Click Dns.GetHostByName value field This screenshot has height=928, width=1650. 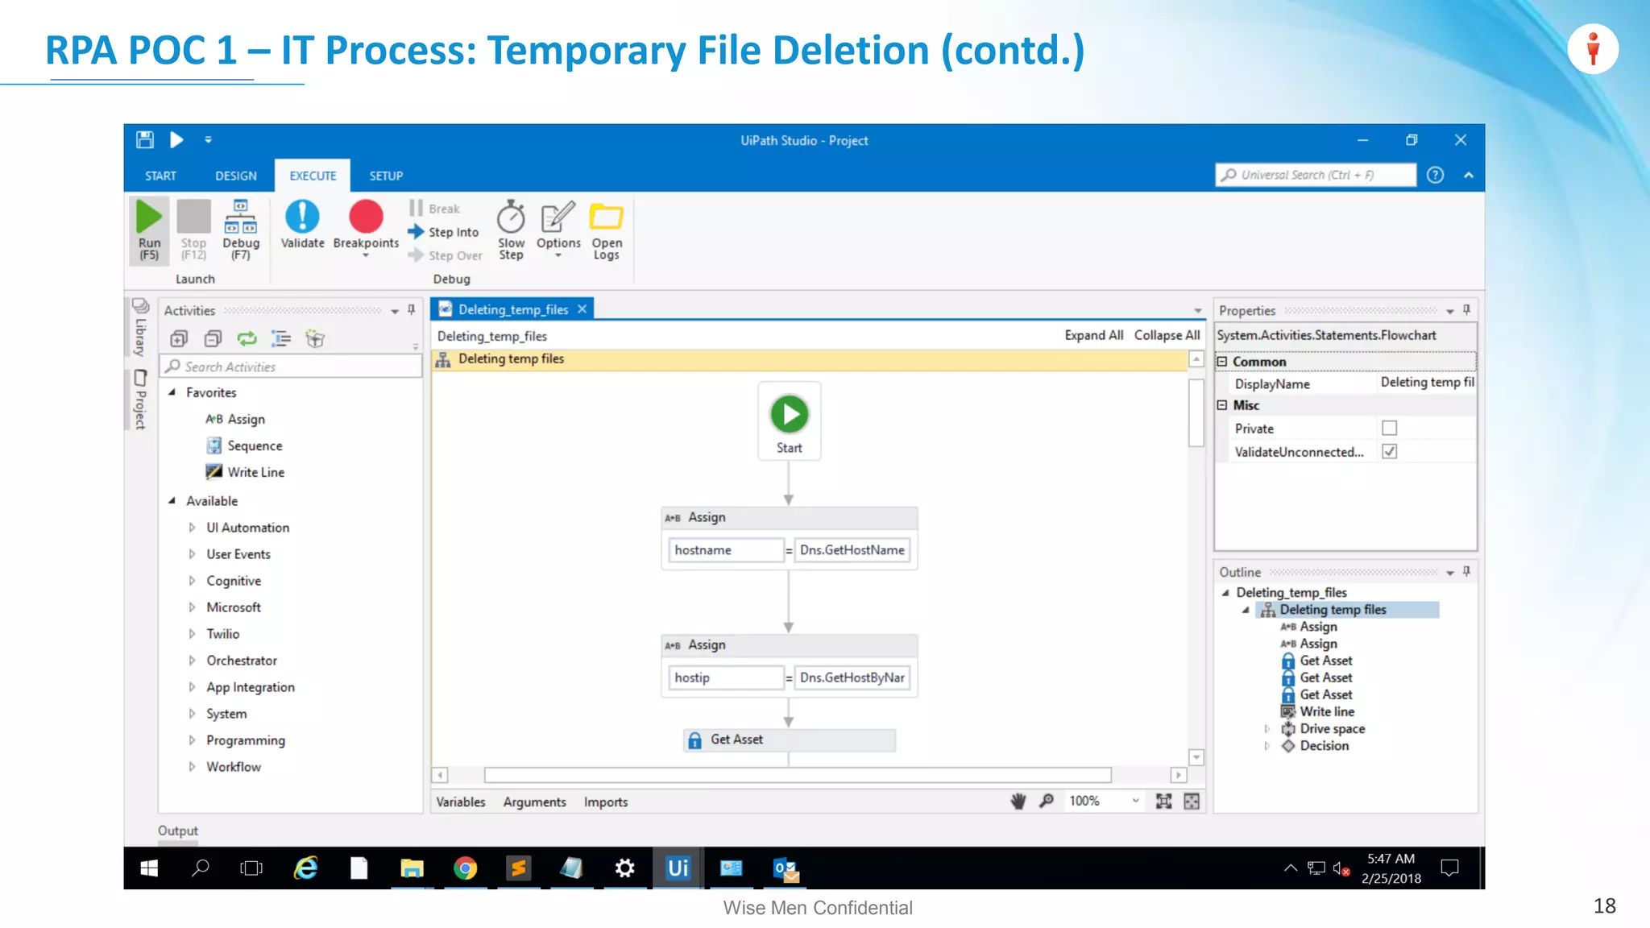[852, 677]
